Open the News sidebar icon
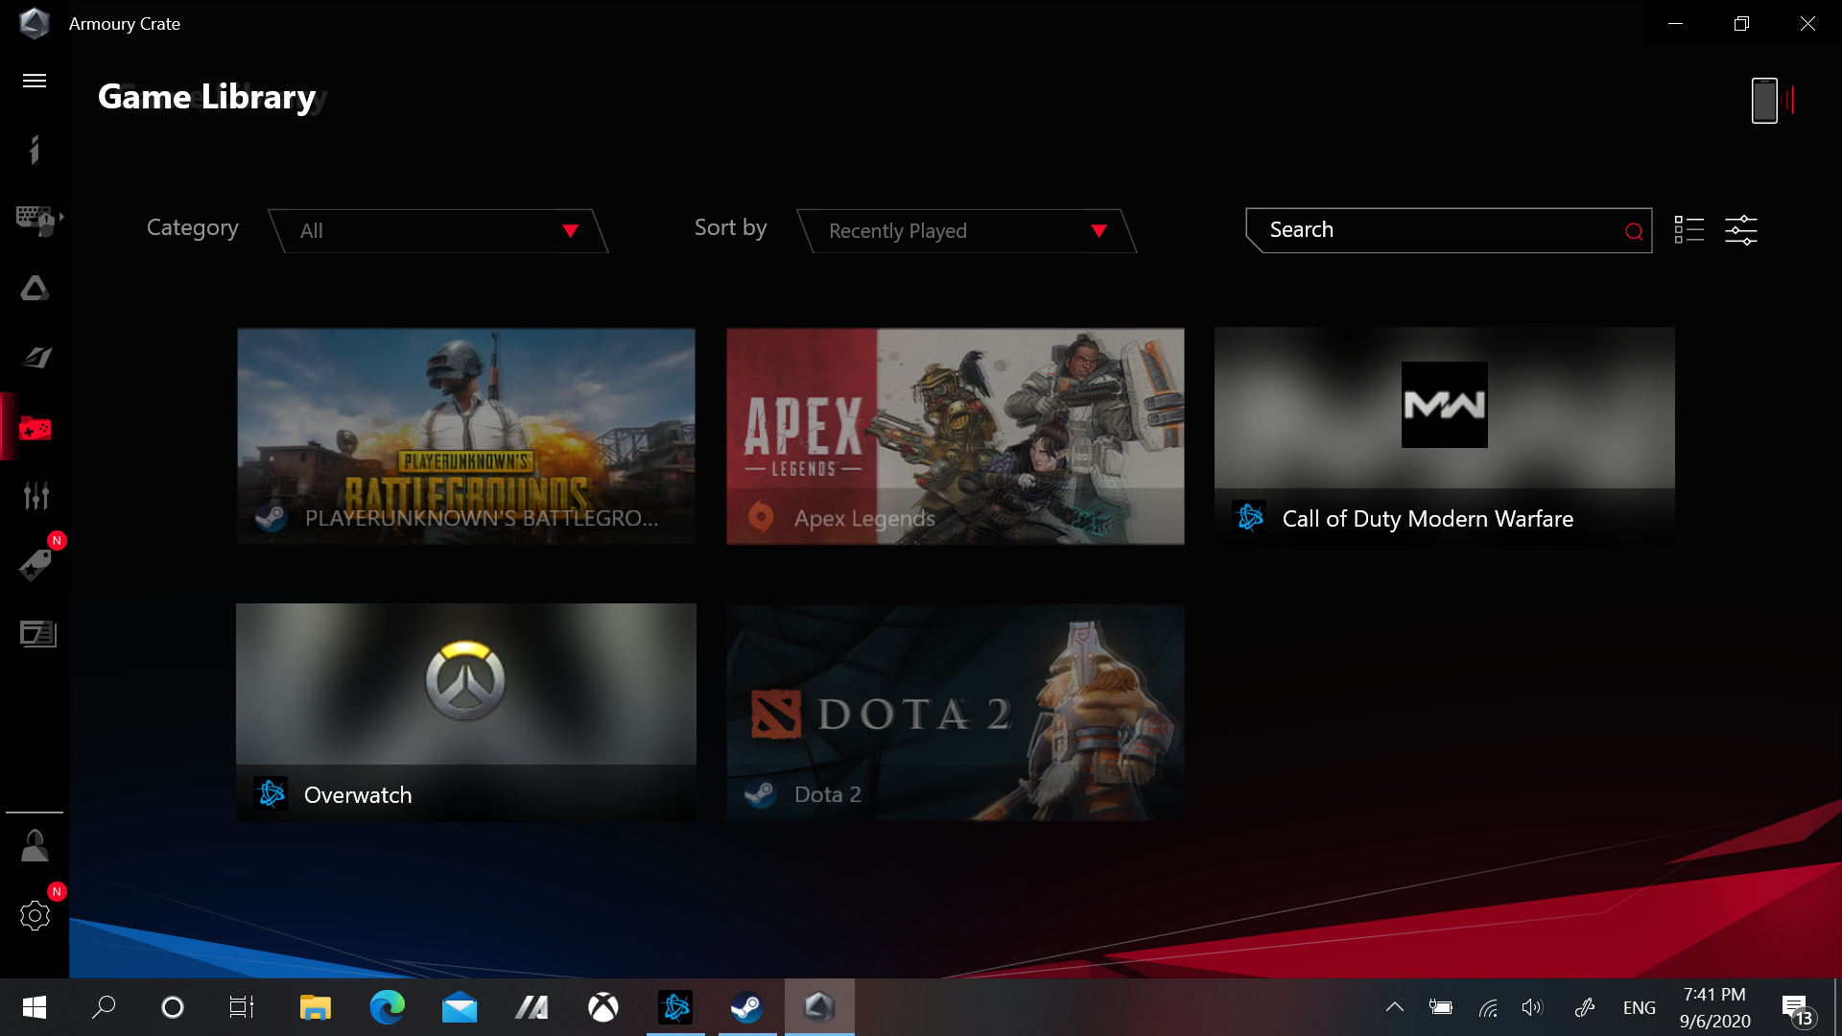This screenshot has width=1842, height=1036. 38,634
